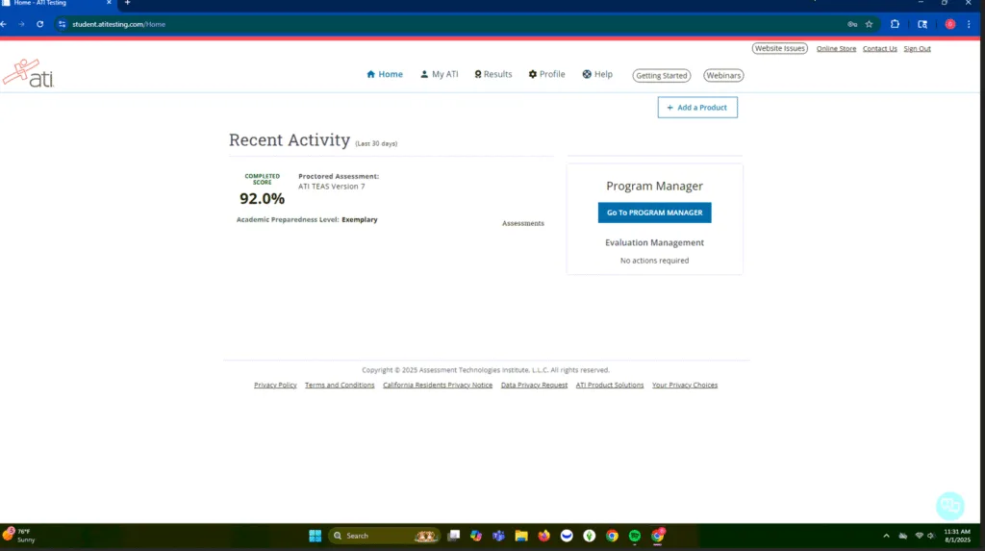The width and height of the screenshot is (985, 551).
Task: Click the floating chat bubble icon
Action: tap(949, 505)
